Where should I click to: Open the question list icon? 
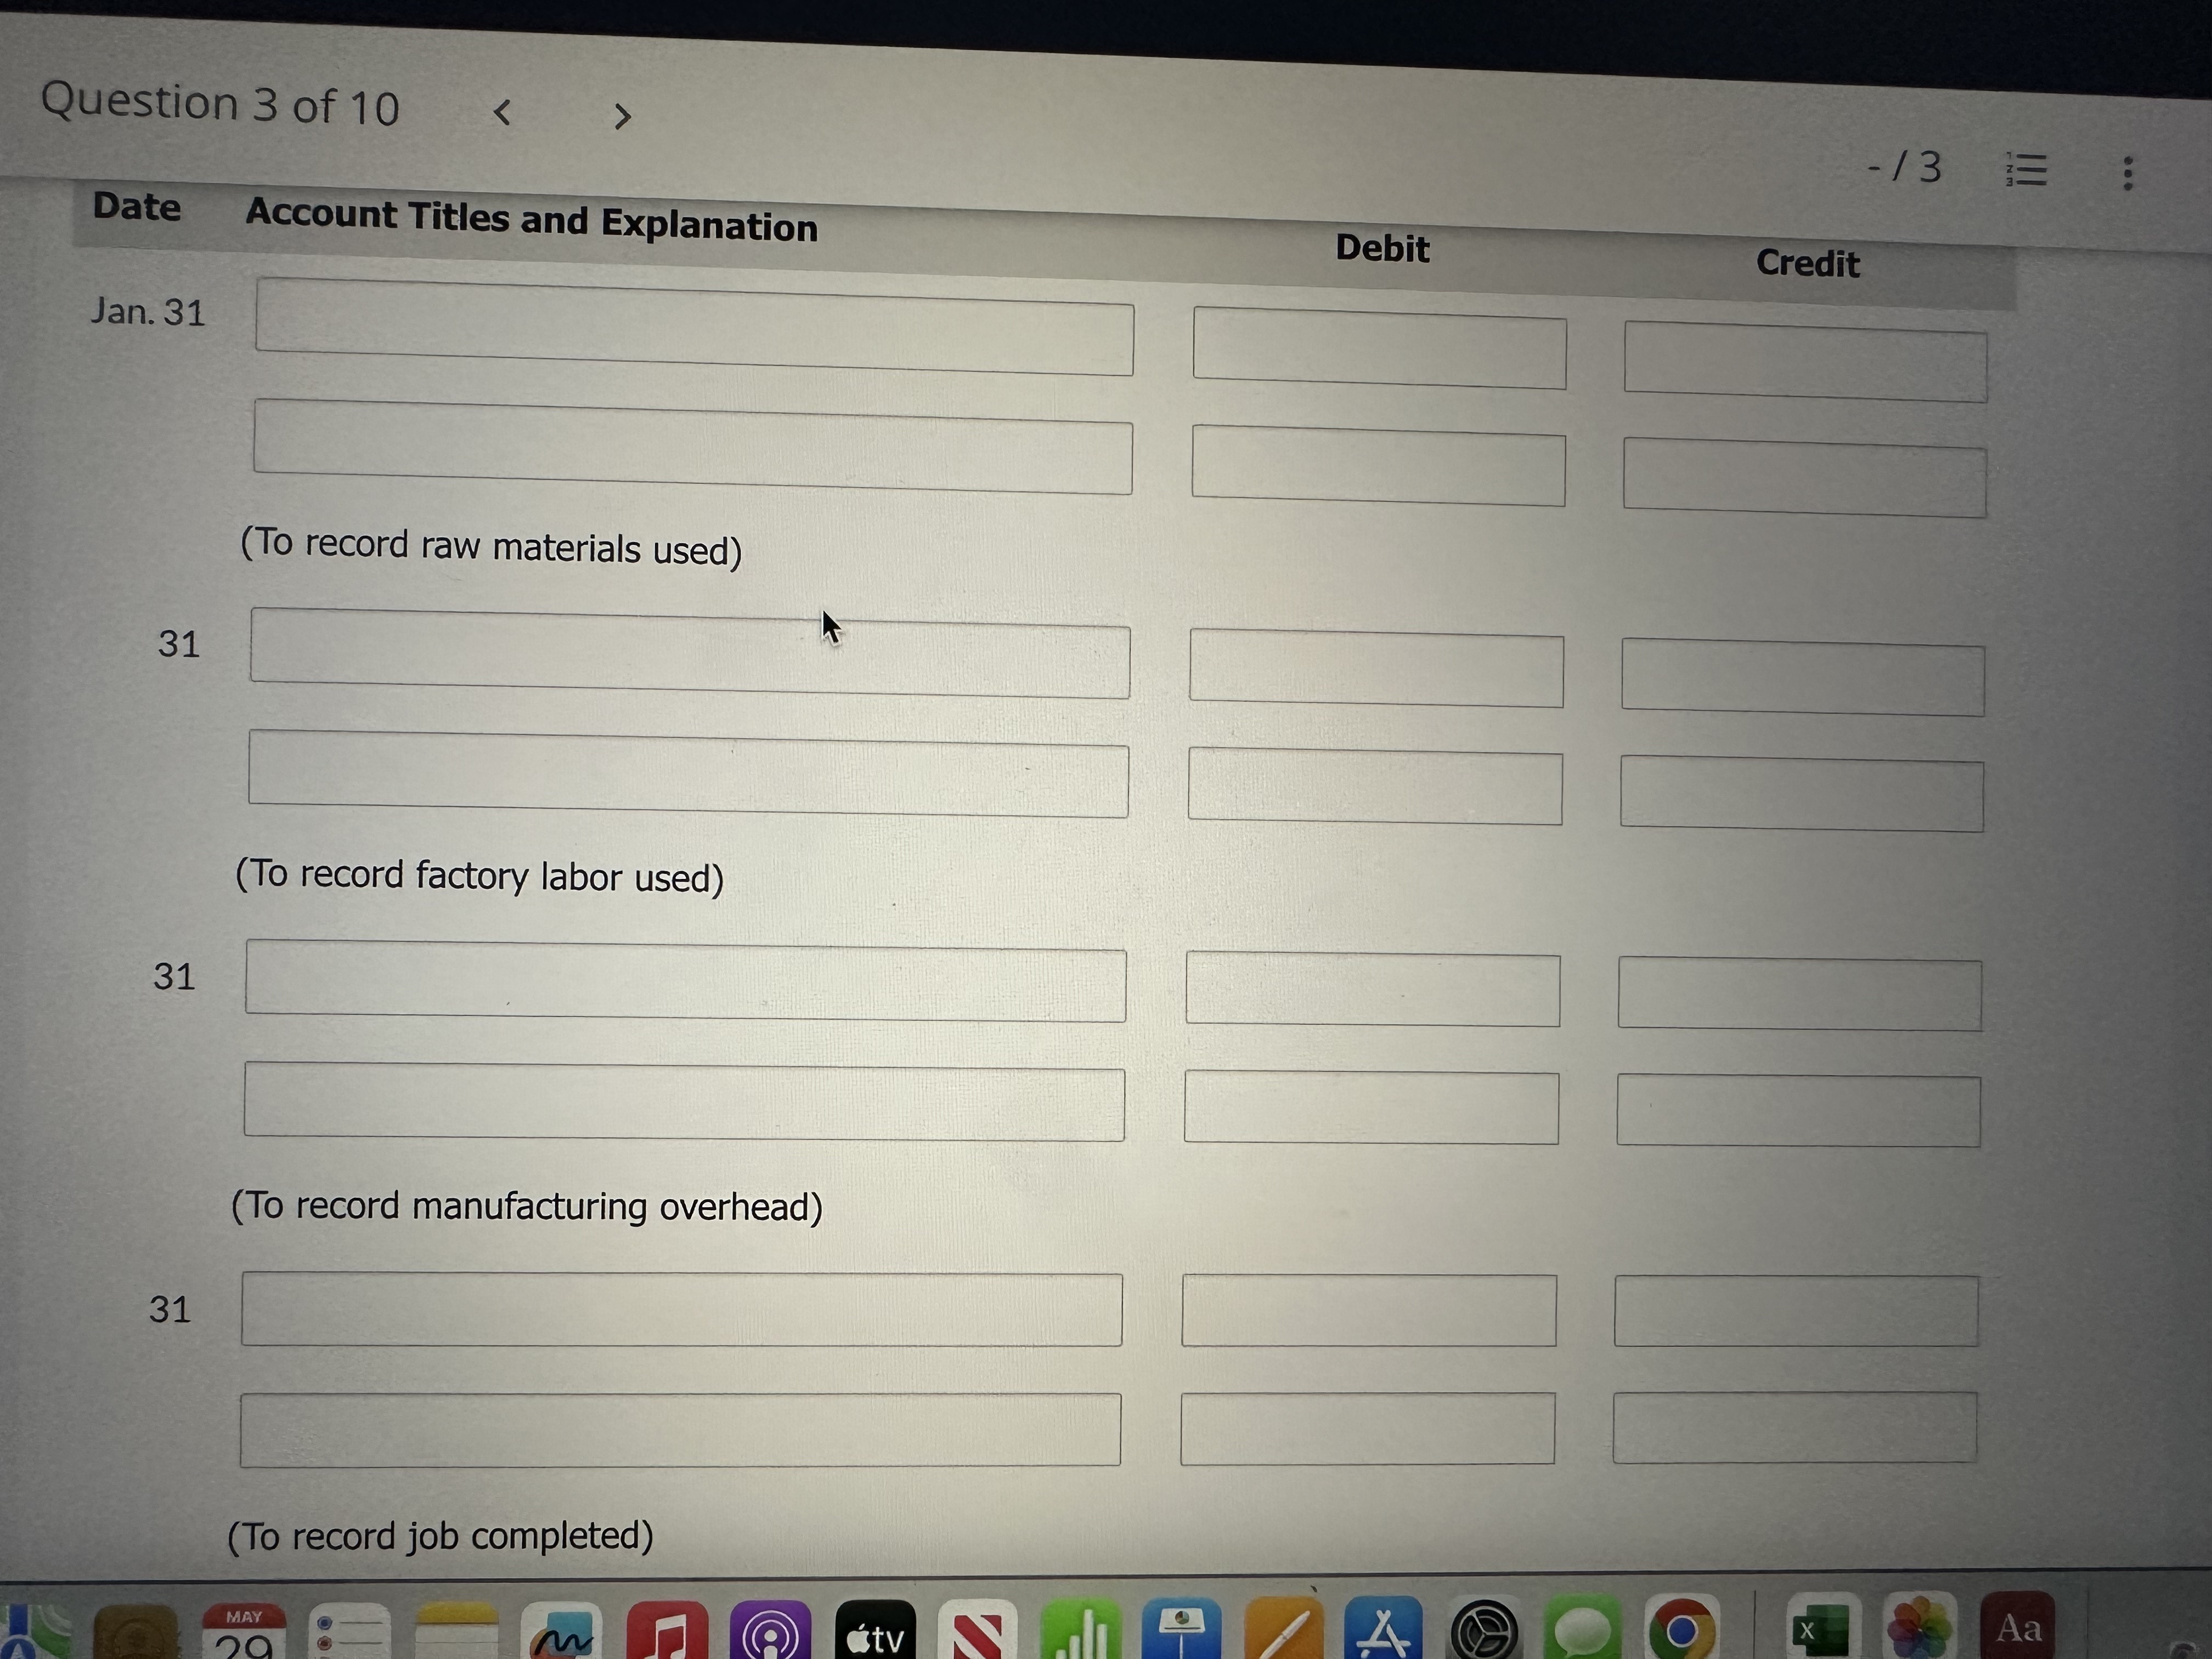(x=2027, y=170)
